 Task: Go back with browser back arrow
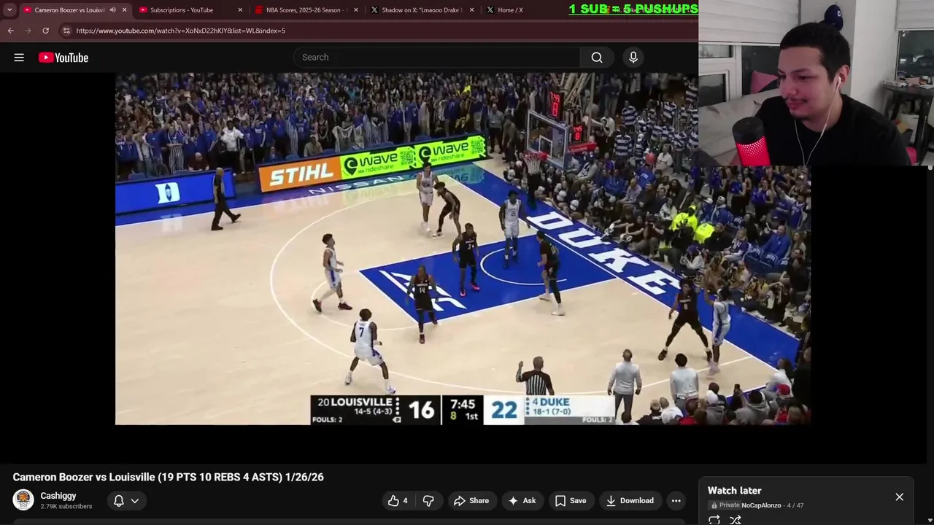pos(10,31)
